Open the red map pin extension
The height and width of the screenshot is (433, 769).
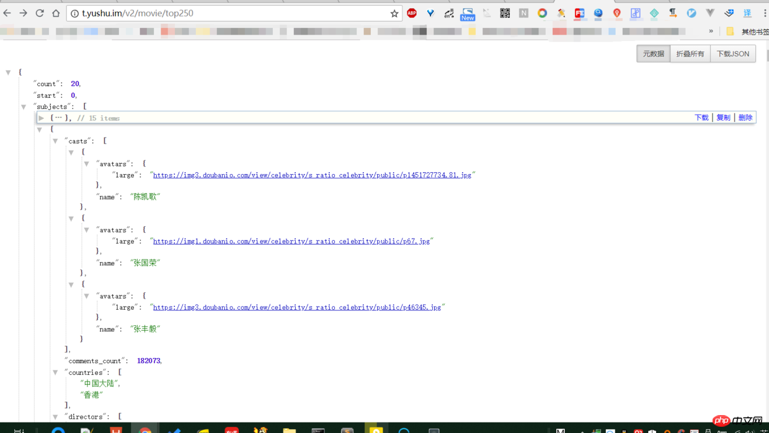[x=617, y=13]
